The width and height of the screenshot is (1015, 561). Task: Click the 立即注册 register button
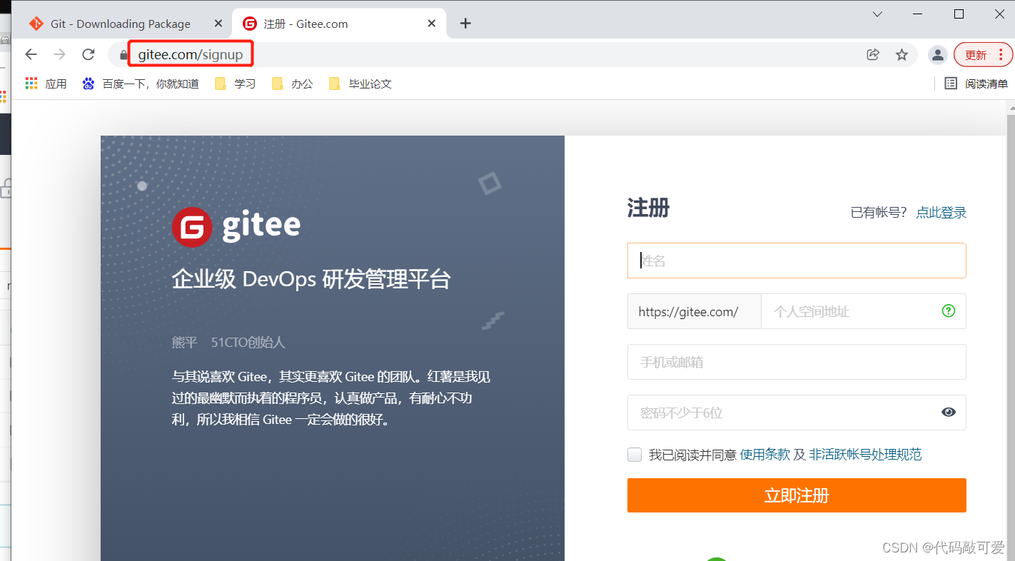797,495
